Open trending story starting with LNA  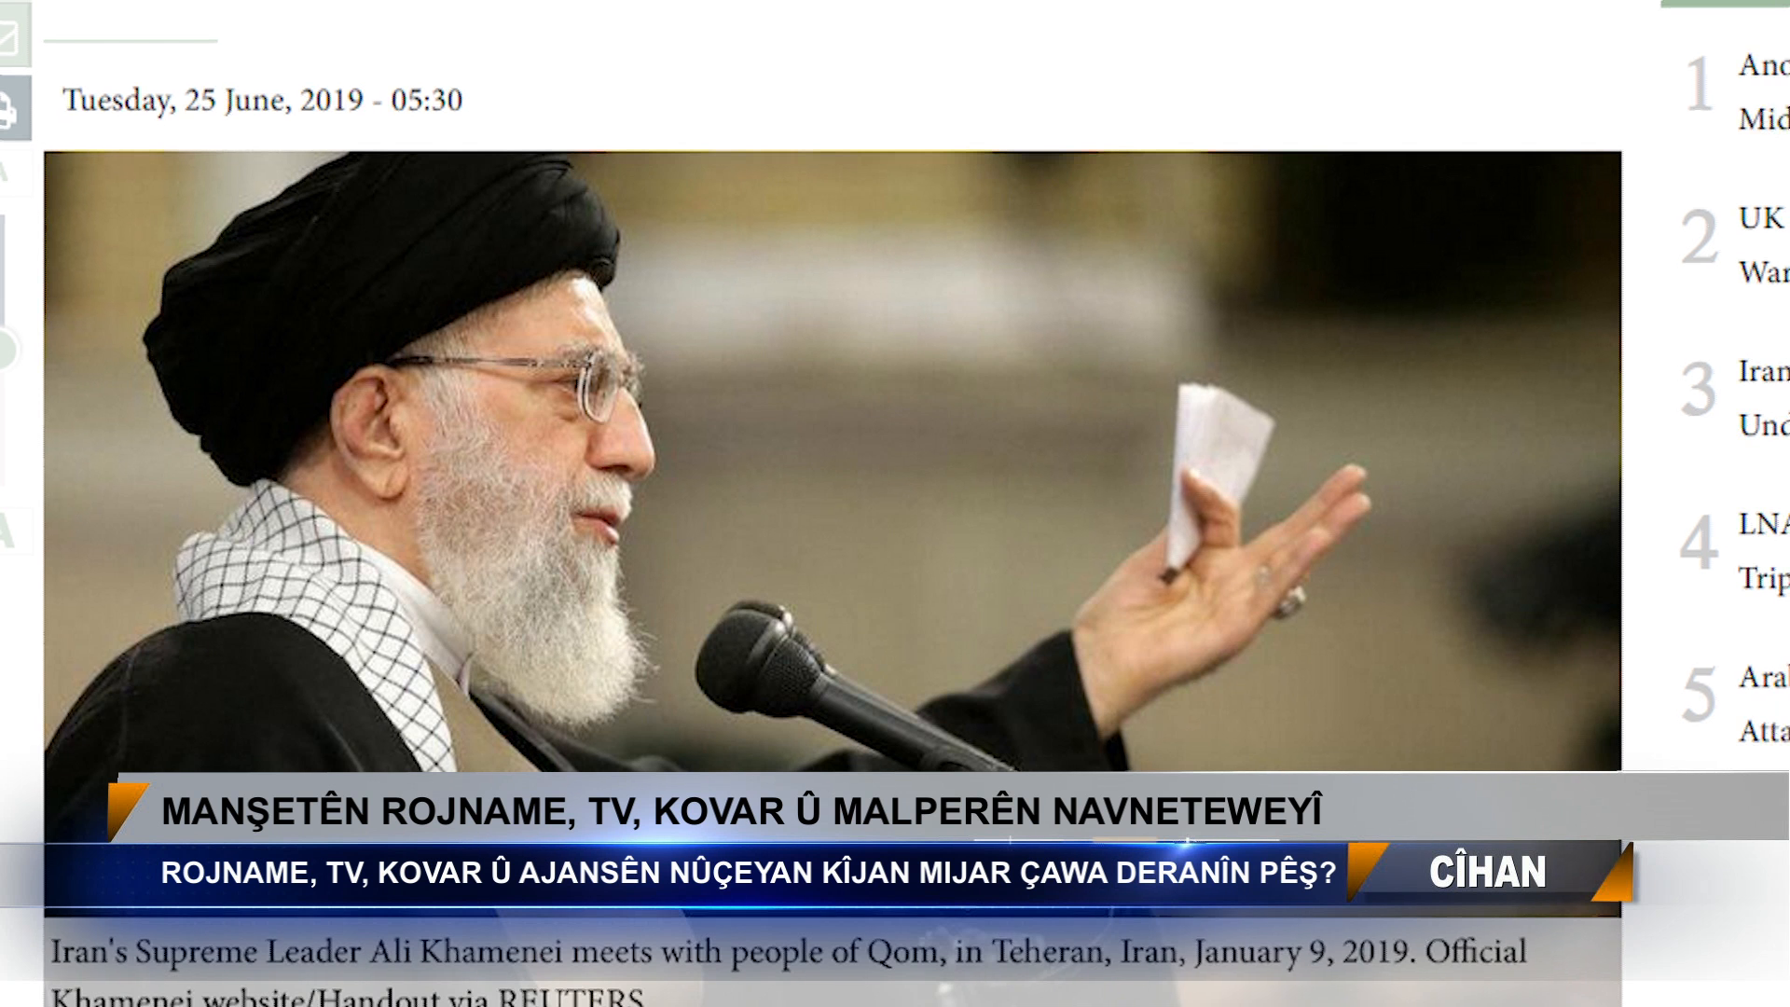[1763, 551]
